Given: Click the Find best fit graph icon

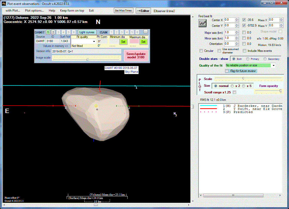Looking at the screenshot, I should pyautogui.click(x=202, y=23).
